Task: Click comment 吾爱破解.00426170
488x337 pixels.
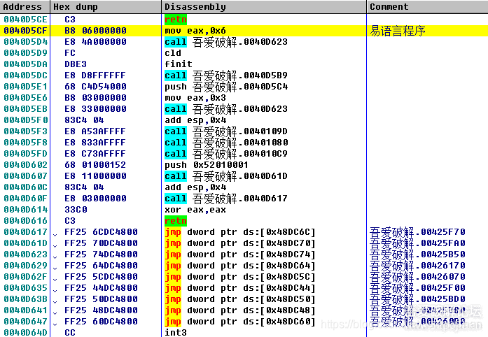Action: pos(418,266)
